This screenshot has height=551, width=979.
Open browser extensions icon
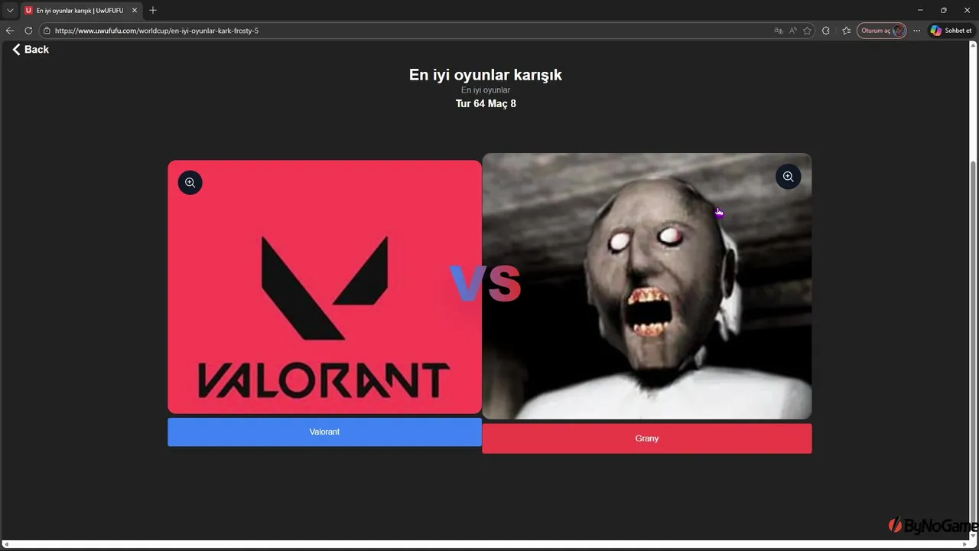pyautogui.click(x=825, y=31)
